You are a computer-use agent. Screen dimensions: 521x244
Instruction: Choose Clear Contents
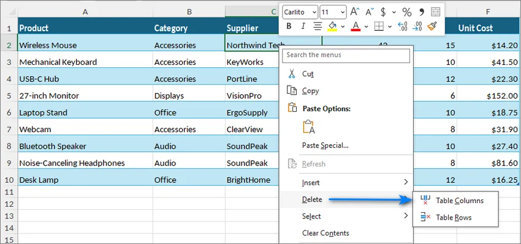346,233
